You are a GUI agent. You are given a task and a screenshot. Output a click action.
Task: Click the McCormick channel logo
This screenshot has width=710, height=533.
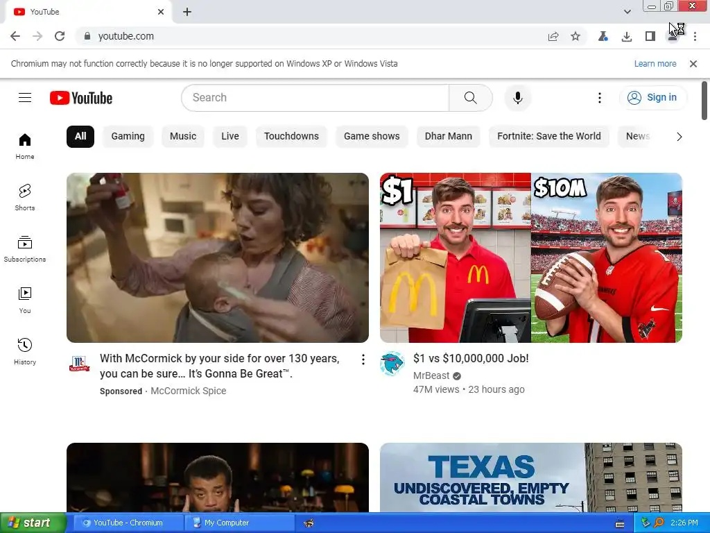[x=79, y=364]
